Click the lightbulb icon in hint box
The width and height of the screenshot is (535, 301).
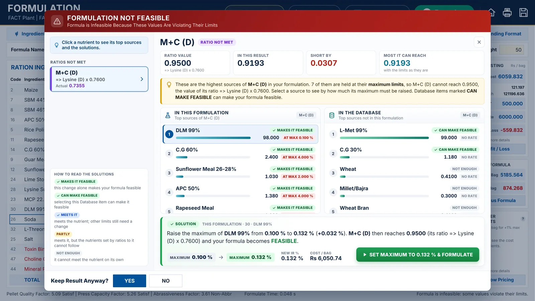point(56,45)
